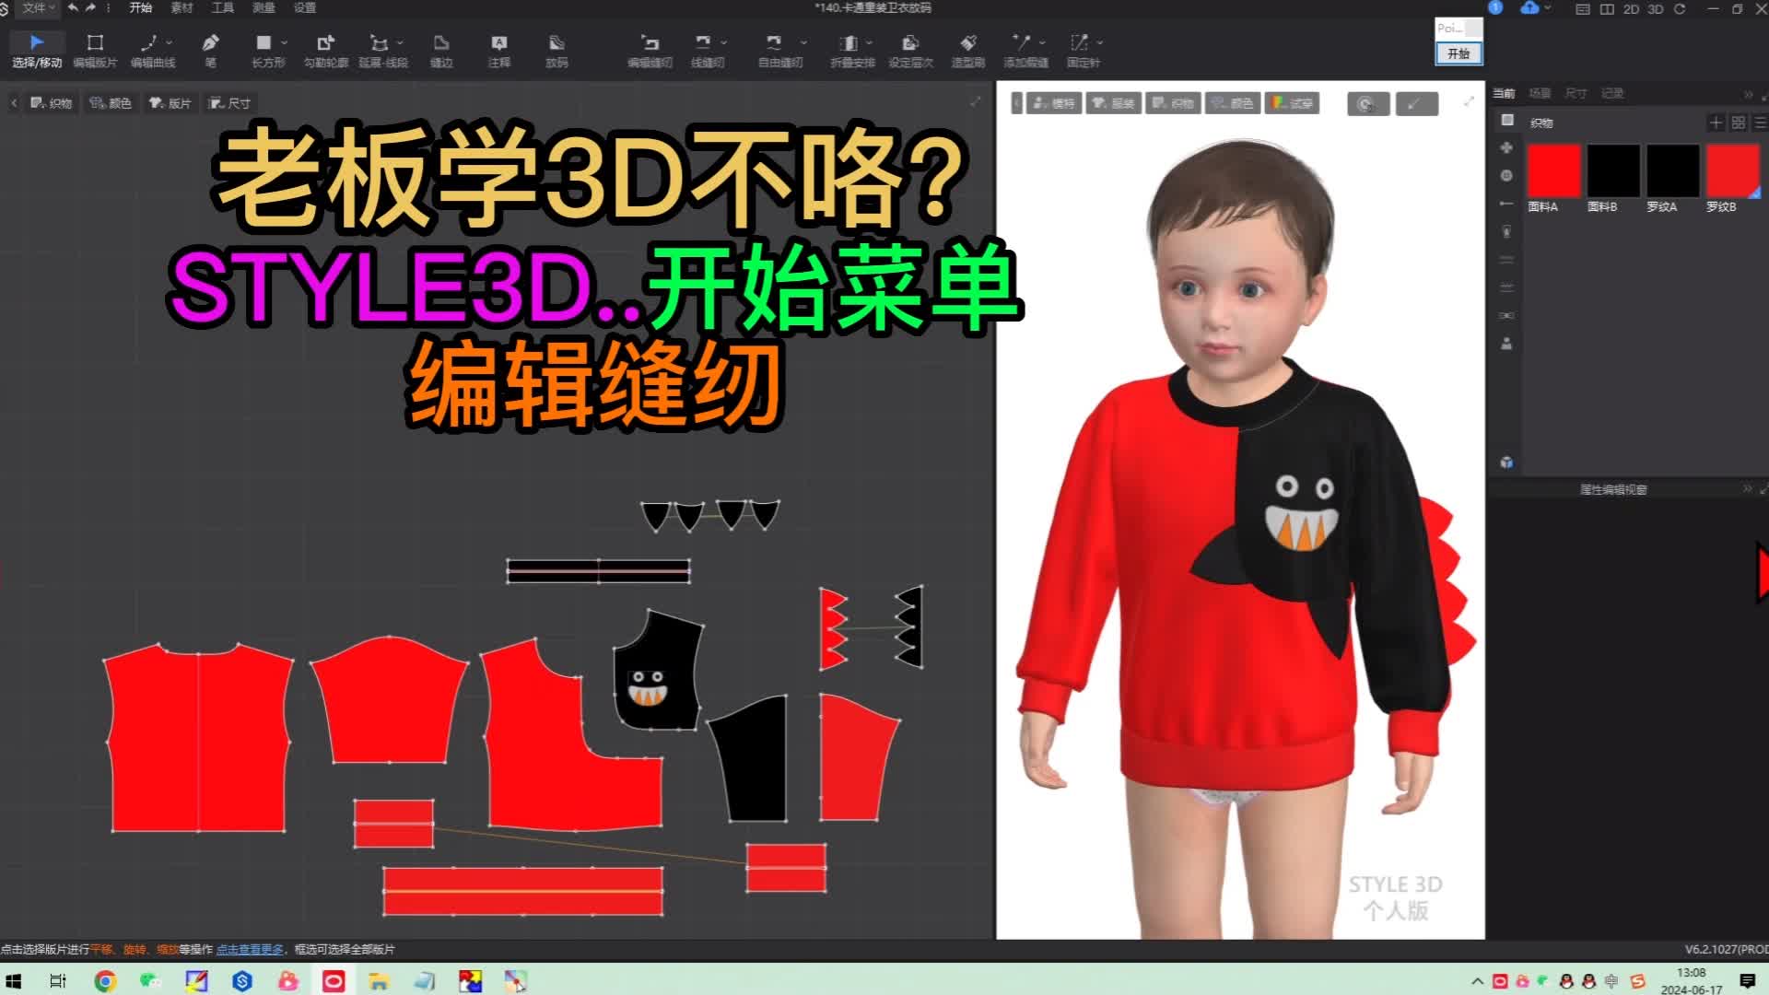Click the refresh icon next to 3D
The image size is (1769, 995).
click(1680, 8)
